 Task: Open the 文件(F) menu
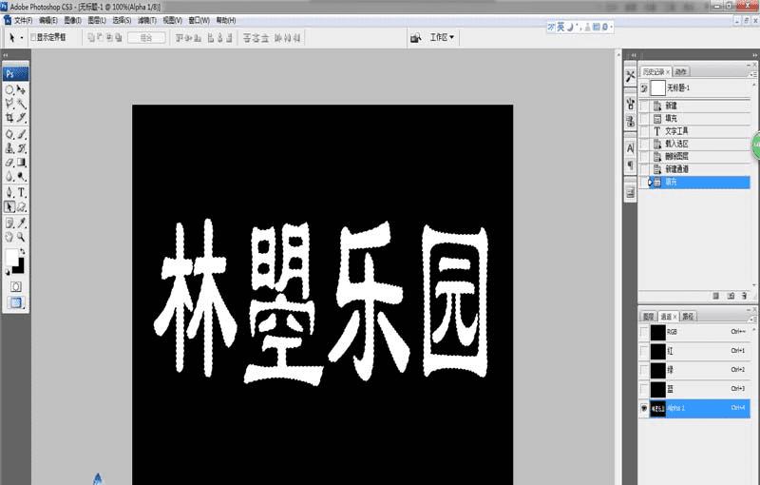click(x=23, y=20)
